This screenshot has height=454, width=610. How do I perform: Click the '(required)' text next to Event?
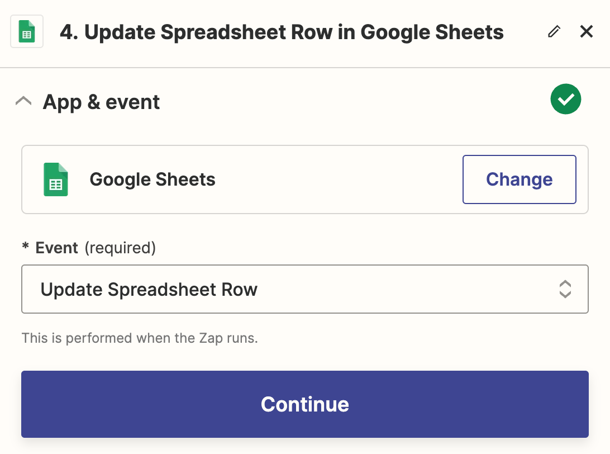point(120,248)
